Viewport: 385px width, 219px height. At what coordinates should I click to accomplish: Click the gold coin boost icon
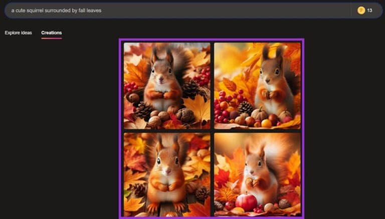click(360, 10)
